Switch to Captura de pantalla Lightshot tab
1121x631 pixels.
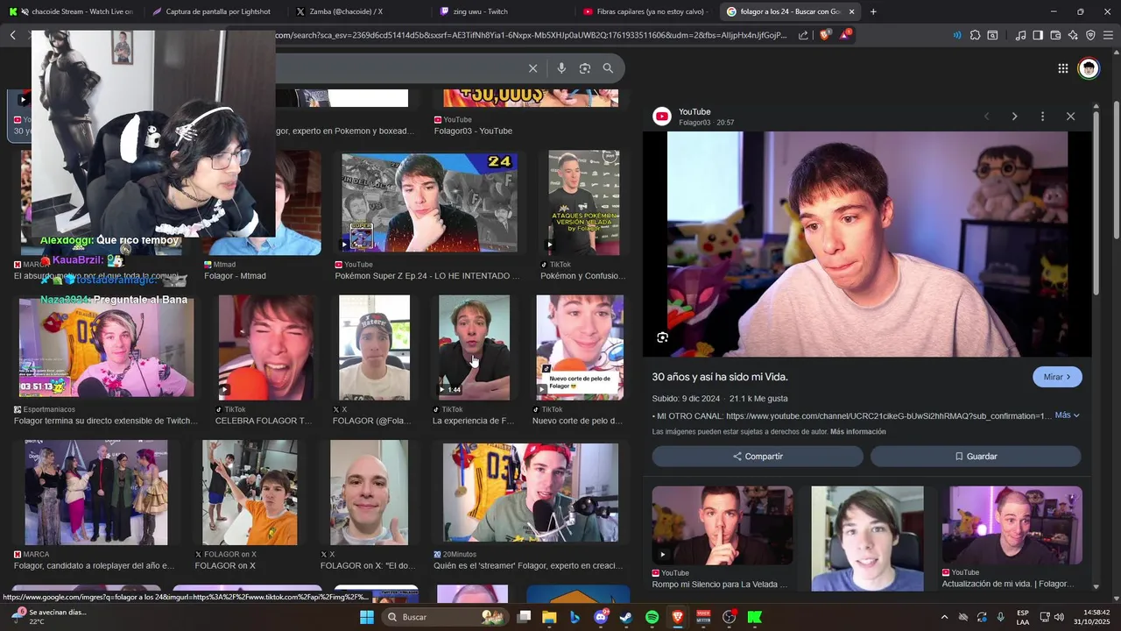(215, 11)
